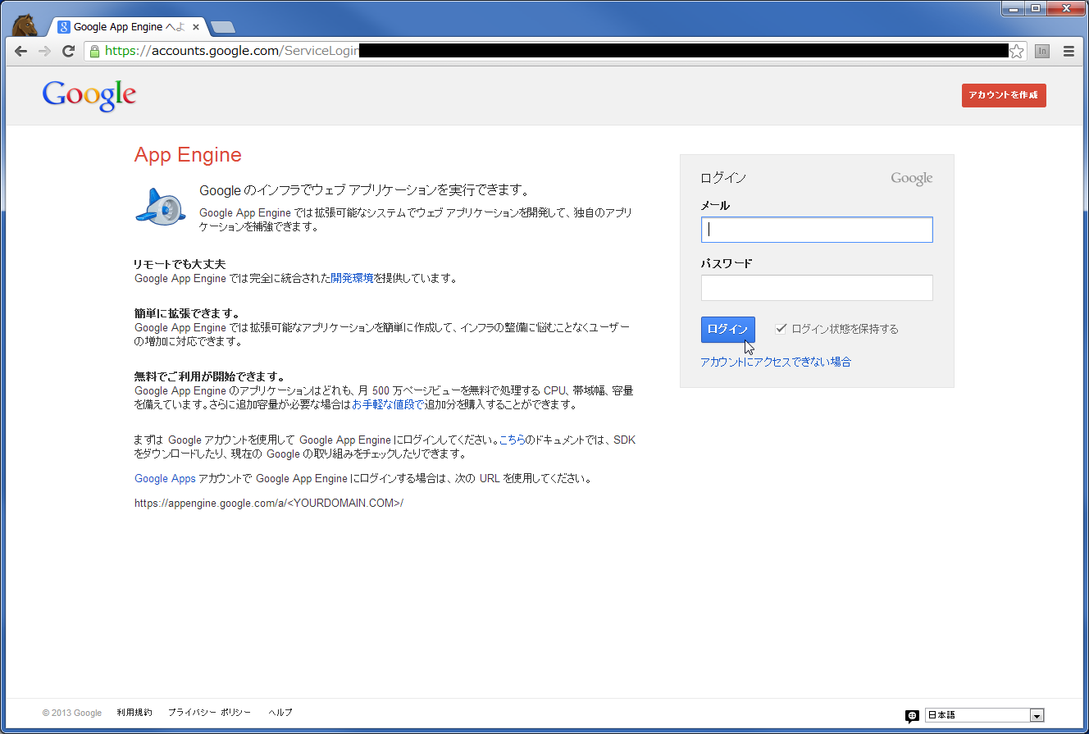Click the Google logo in the header
This screenshot has height=734, width=1089.
89,95
